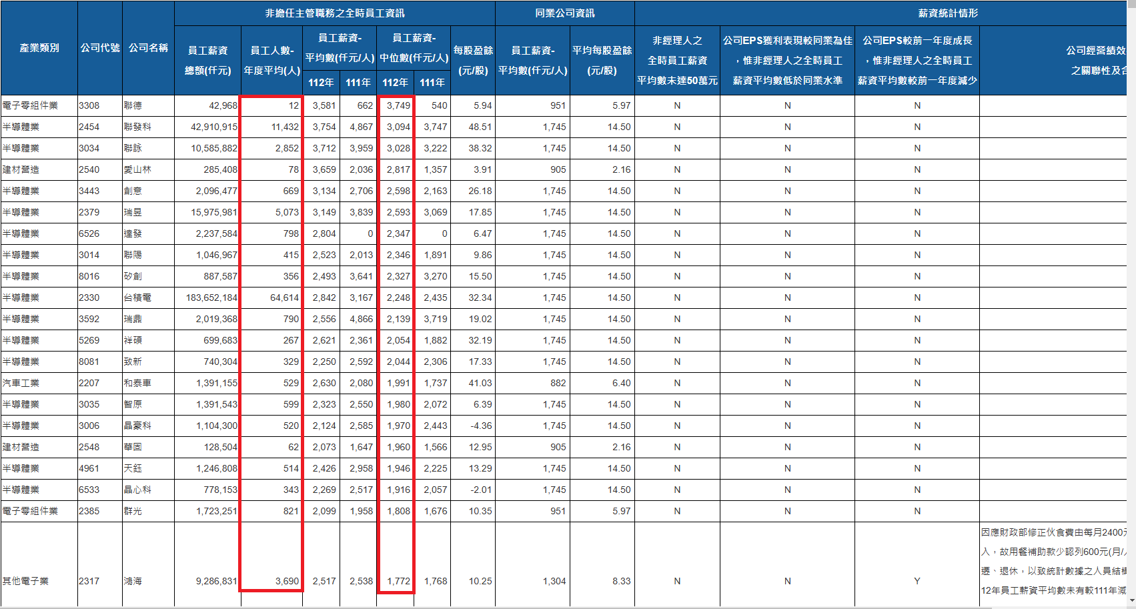Screen dimensions: 1136x609
Task: Click industry cell 建材營造 in 愛山林 row
Action: point(21,169)
